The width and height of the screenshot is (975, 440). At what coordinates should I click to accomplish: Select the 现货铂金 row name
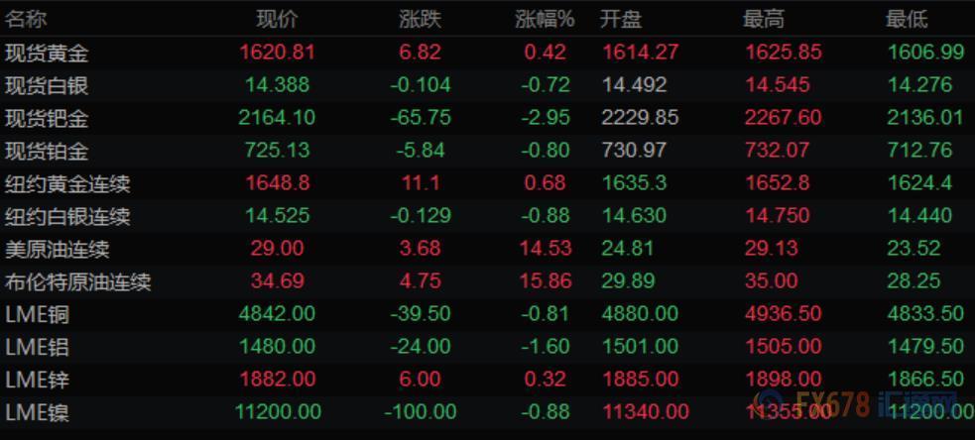tap(47, 151)
